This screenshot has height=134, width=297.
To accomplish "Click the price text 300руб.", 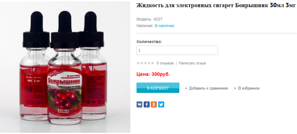I will click(161, 74).
